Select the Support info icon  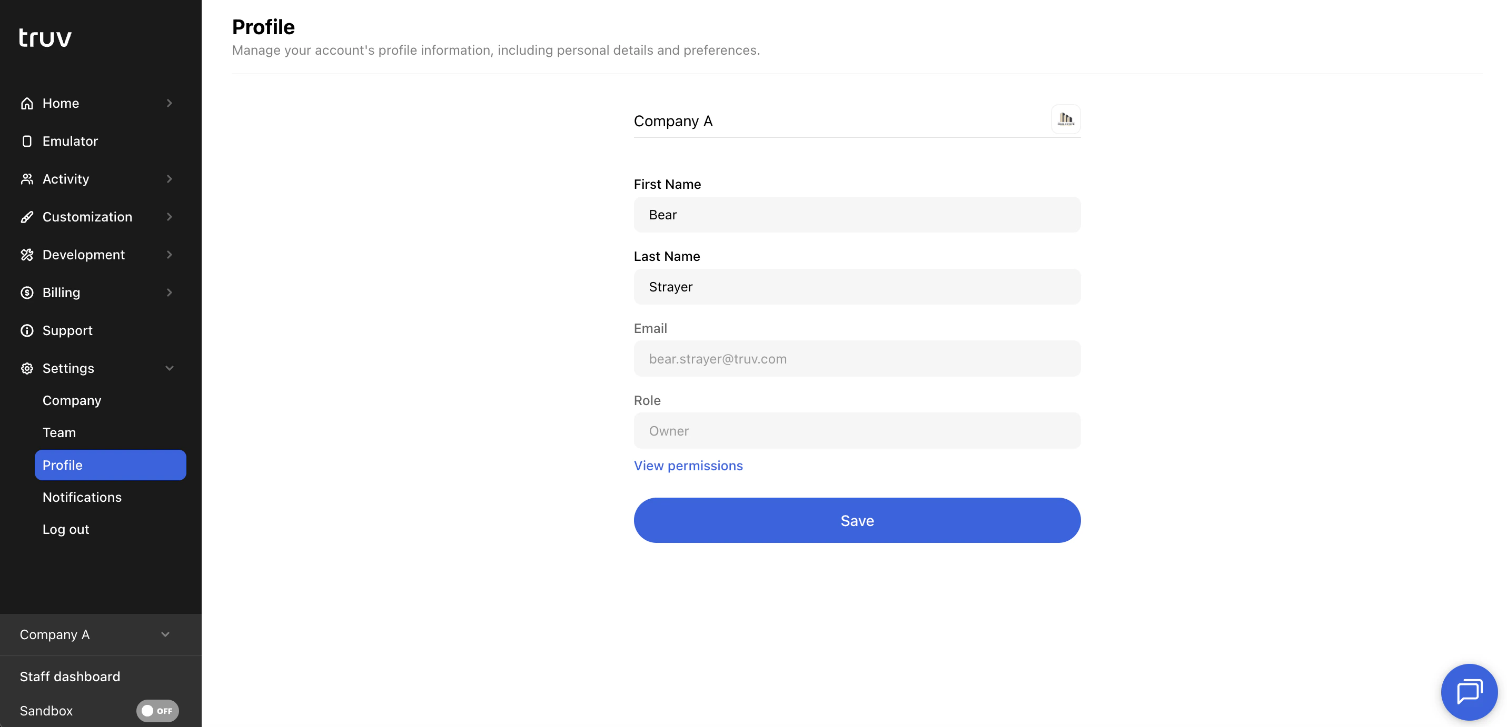point(27,330)
